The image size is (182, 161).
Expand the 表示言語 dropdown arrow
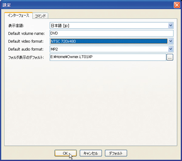tap(171, 26)
